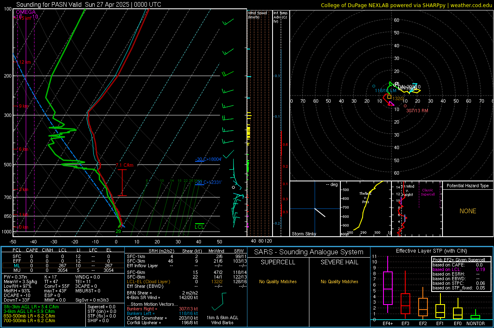Click the 'SEVERE HAIL' column header

pyautogui.click(x=339, y=262)
